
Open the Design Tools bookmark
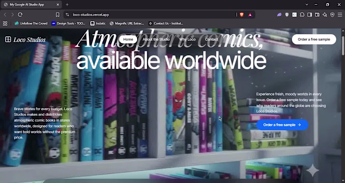[x=69, y=23]
